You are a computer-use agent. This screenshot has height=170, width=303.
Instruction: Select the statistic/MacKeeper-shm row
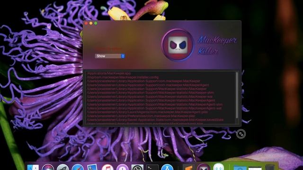[150, 93]
